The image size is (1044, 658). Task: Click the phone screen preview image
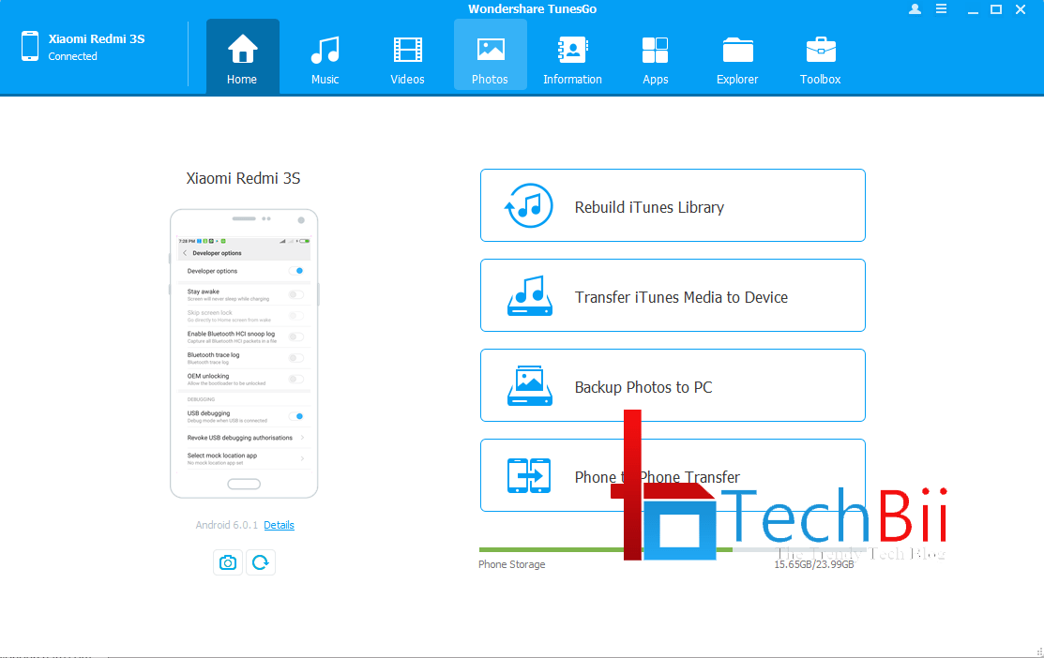pyautogui.click(x=244, y=352)
